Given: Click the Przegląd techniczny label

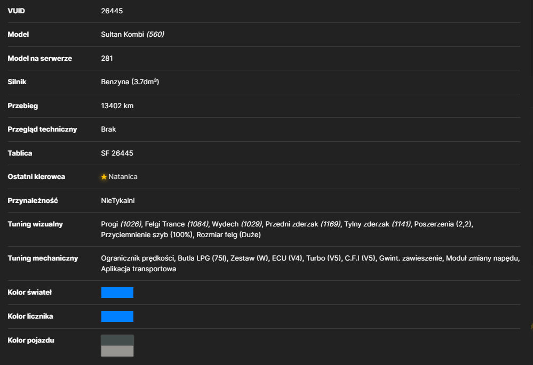Looking at the screenshot, I should [42, 129].
